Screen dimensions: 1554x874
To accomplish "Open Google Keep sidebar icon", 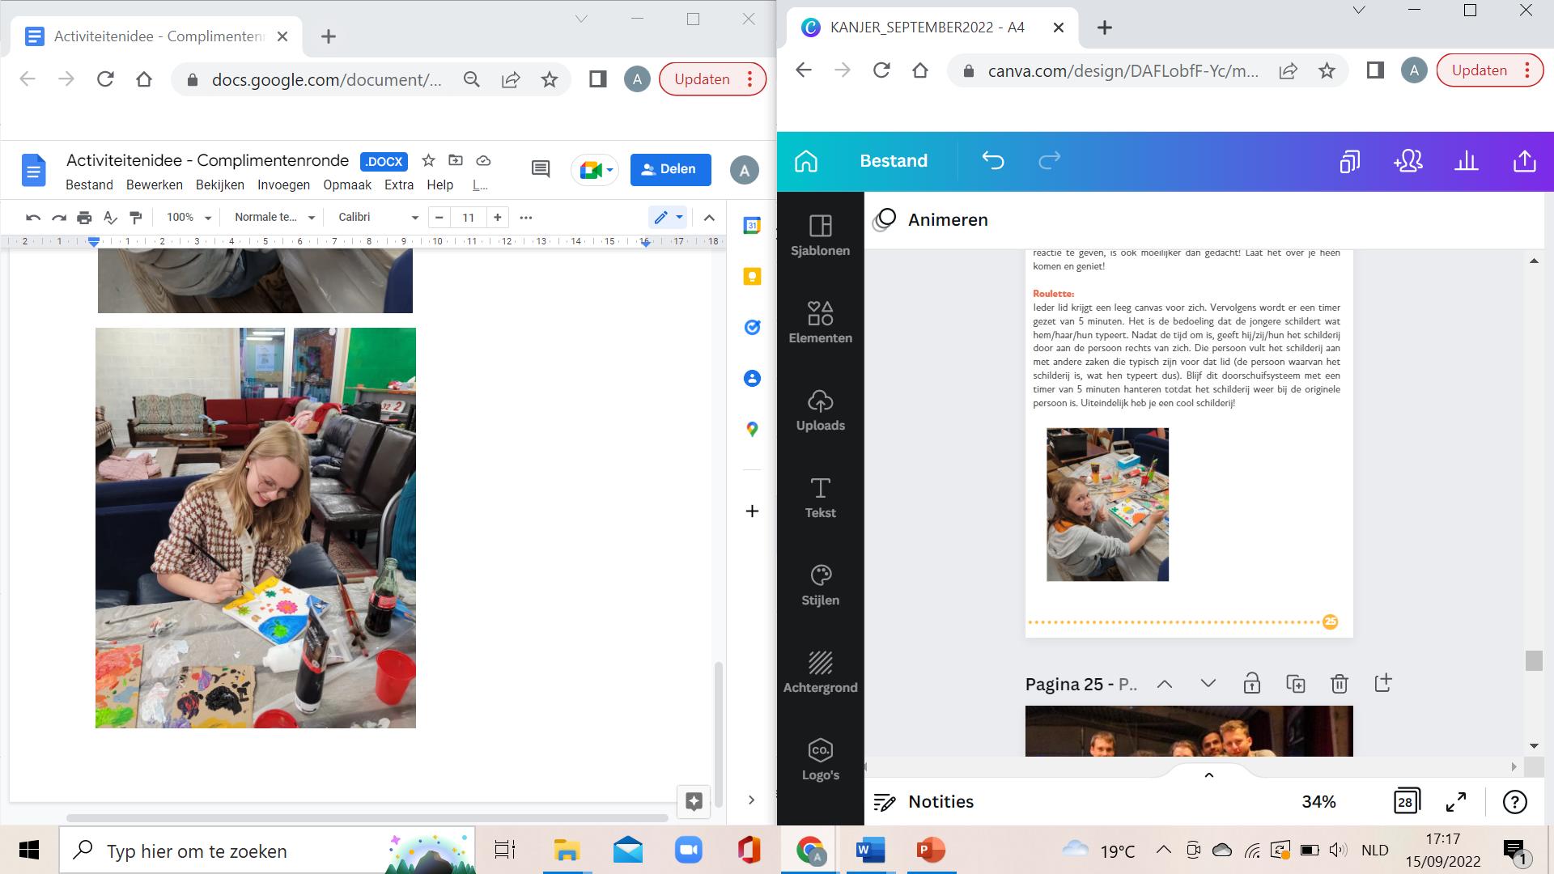I will (x=752, y=277).
